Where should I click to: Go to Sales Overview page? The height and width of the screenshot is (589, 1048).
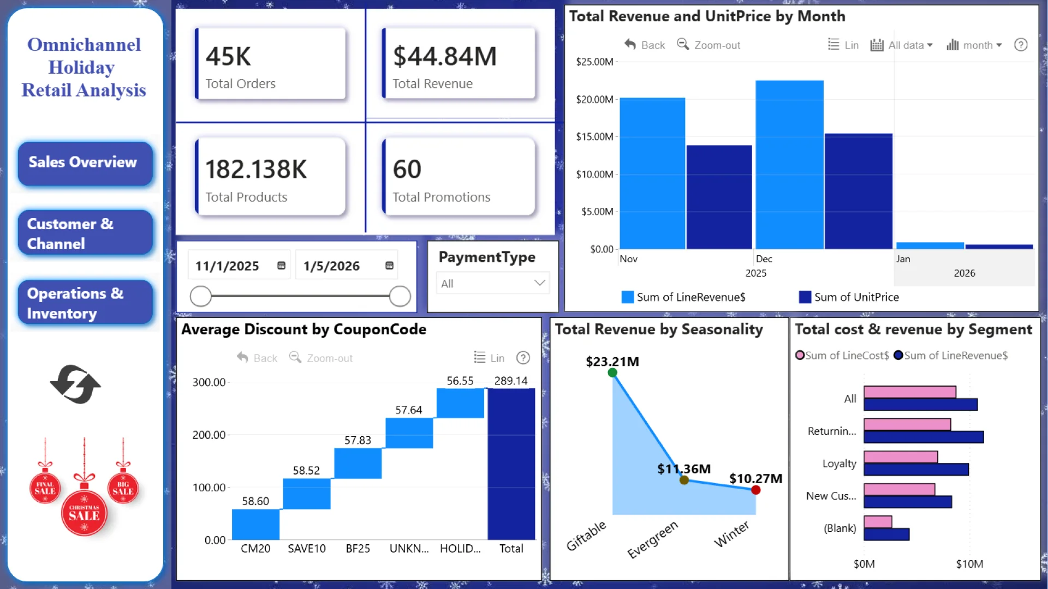coord(85,163)
